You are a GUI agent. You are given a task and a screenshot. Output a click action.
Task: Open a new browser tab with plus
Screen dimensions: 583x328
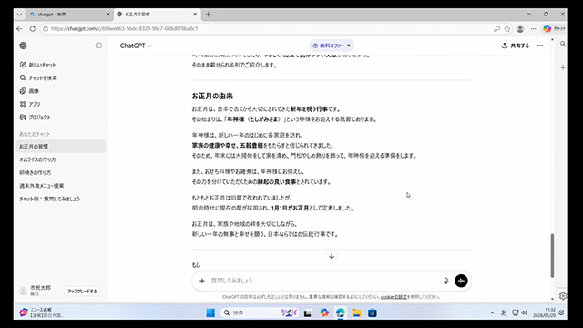pyautogui.click(x=209, y=15)
